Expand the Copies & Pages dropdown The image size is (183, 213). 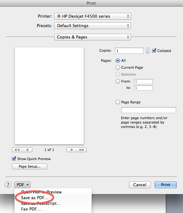tap(93, 37)
